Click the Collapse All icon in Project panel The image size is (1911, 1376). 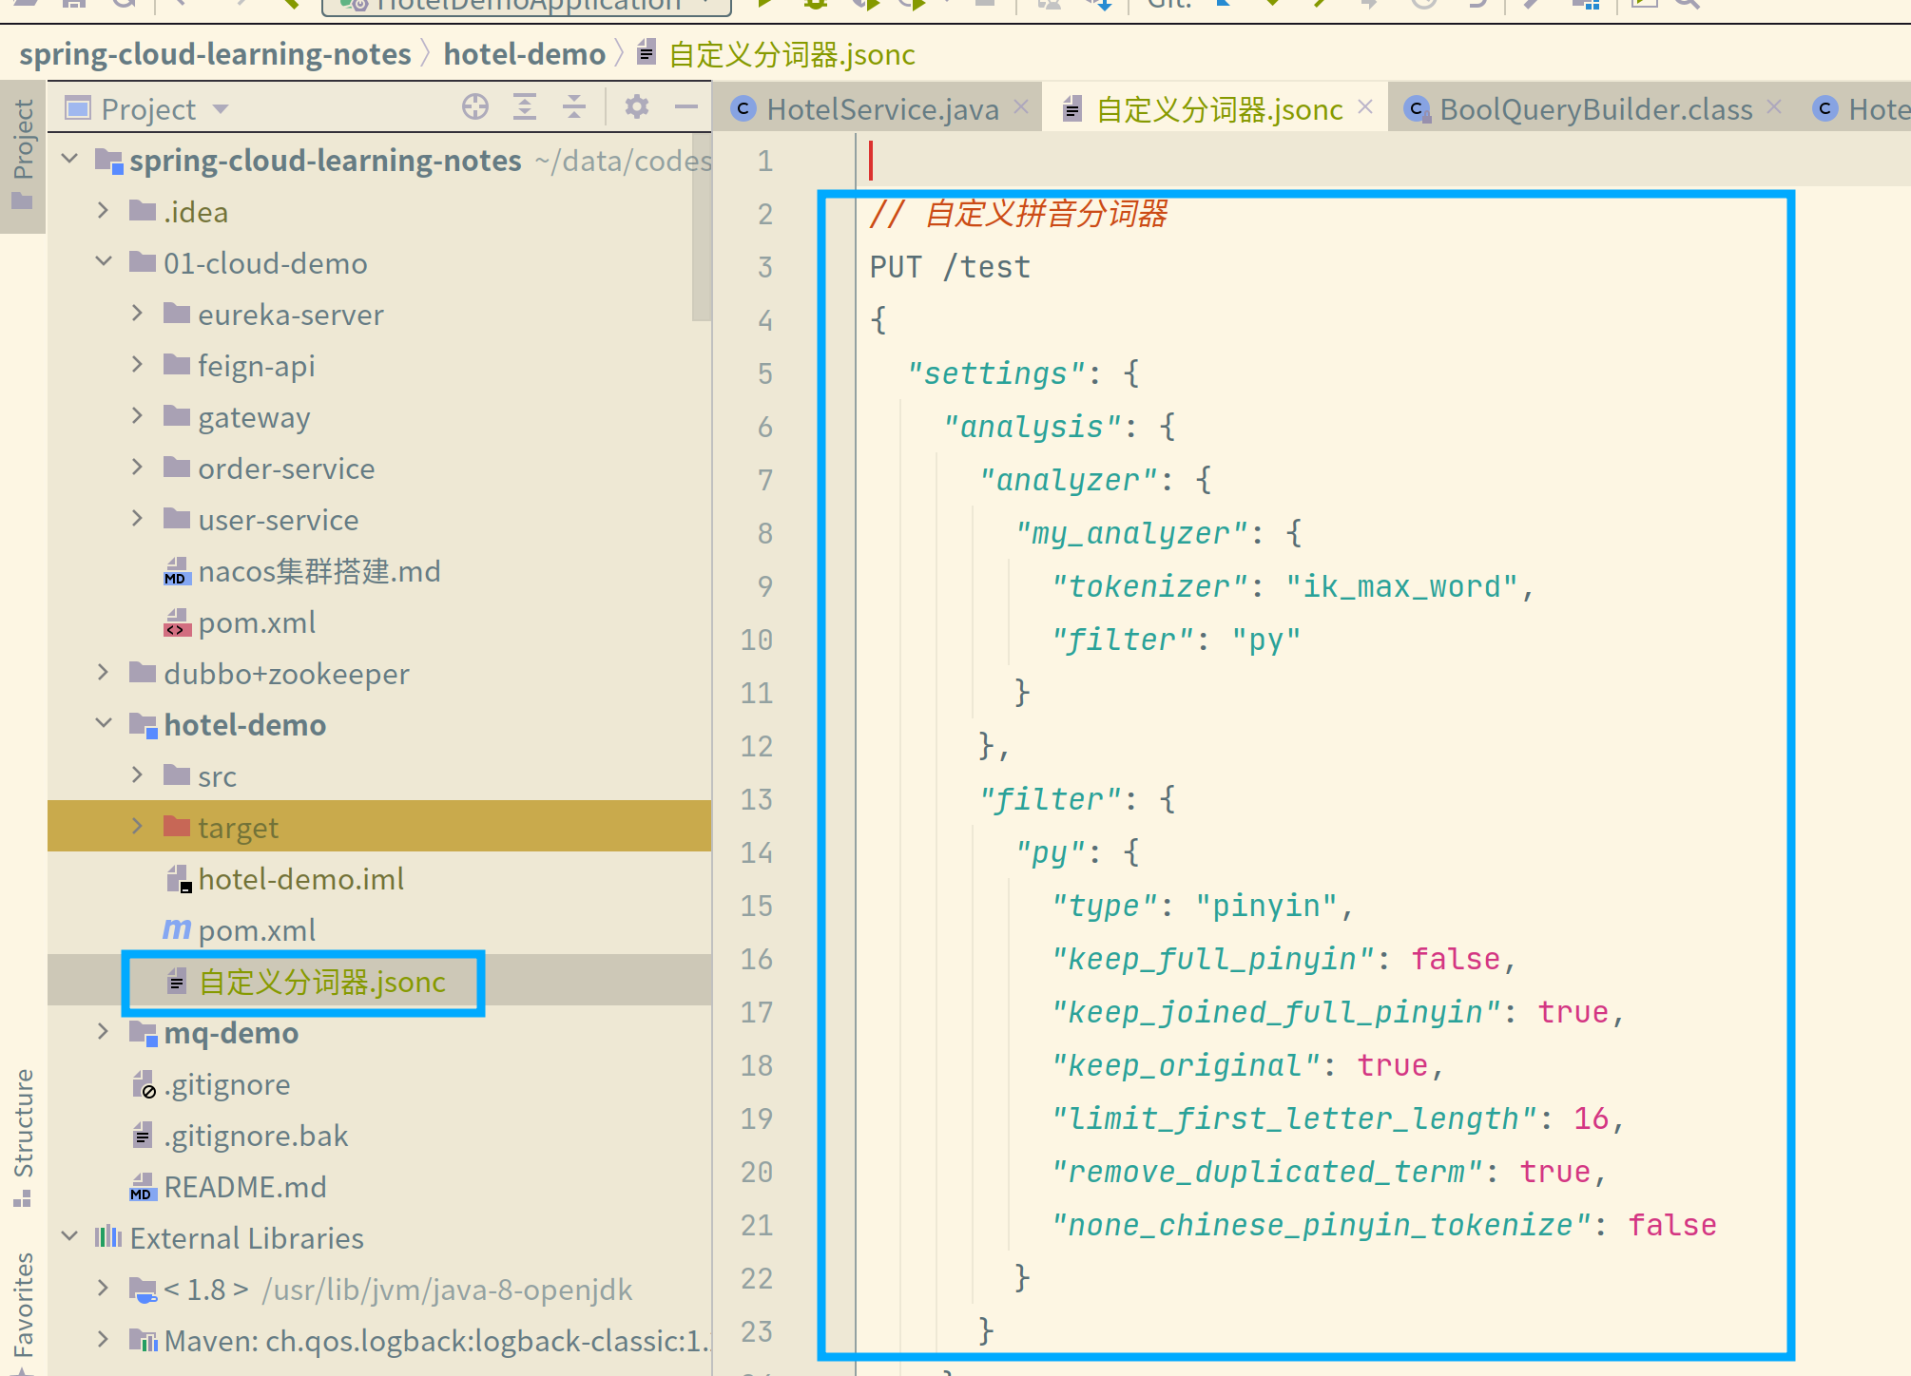coord(574,107)
